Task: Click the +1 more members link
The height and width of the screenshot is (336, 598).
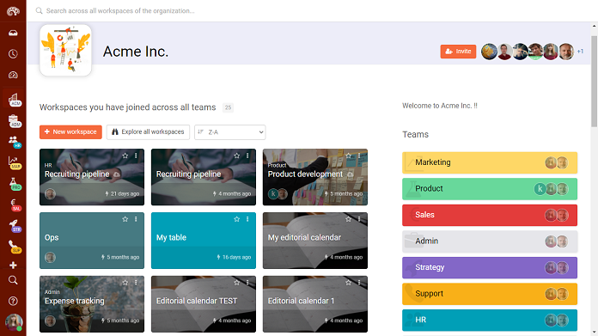Action: tap(580, 51)
